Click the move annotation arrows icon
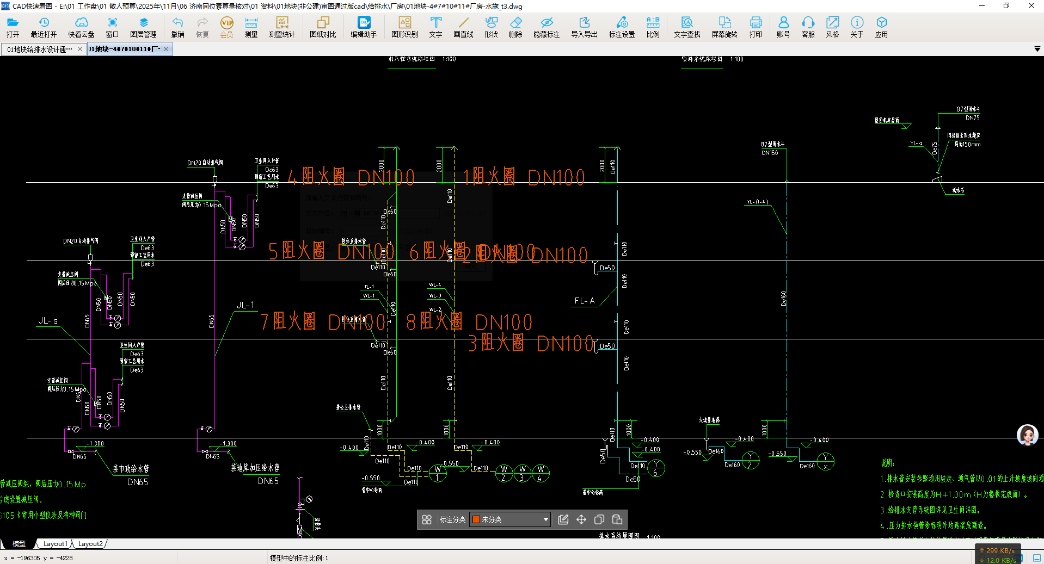1044x564 pixels. [581, 519]
